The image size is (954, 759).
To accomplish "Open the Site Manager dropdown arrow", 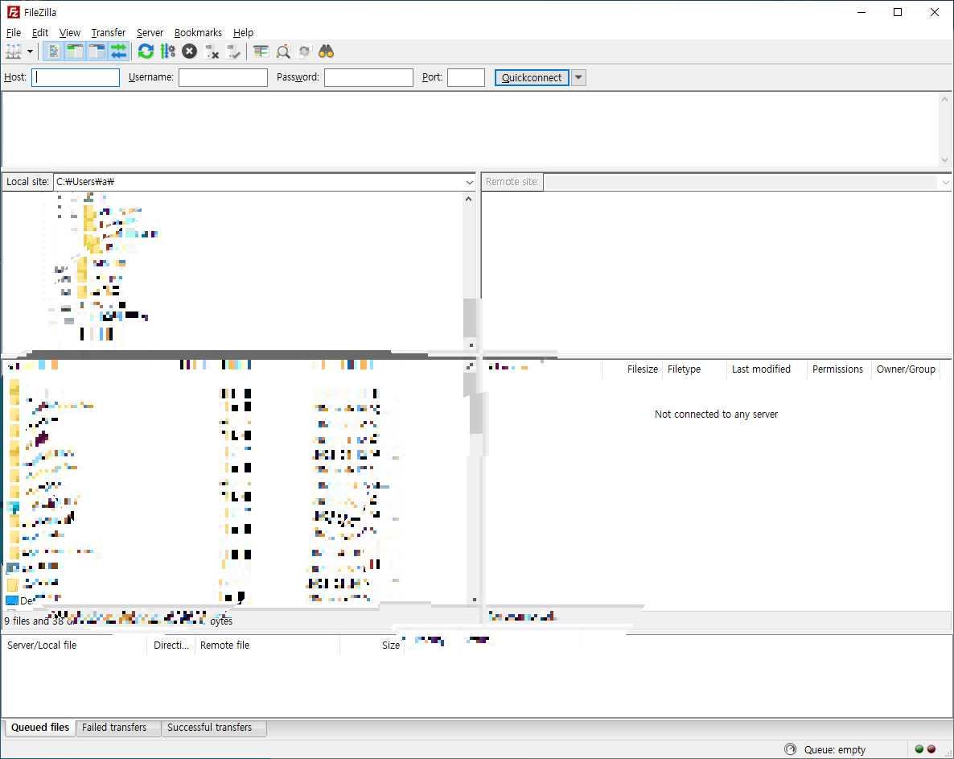I will coord(30,52).
